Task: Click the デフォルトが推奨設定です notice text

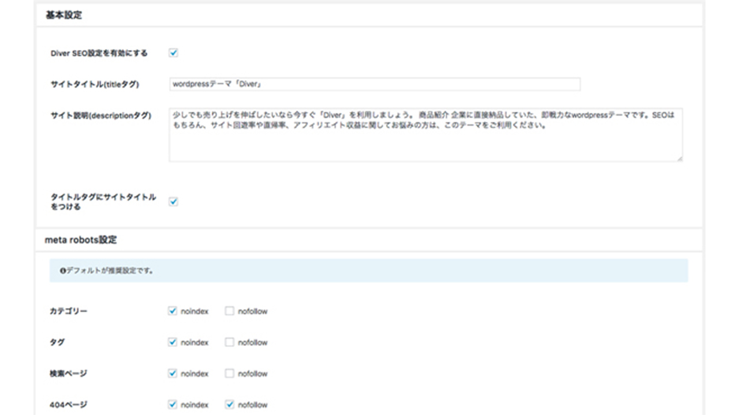Action: [110, 270]
